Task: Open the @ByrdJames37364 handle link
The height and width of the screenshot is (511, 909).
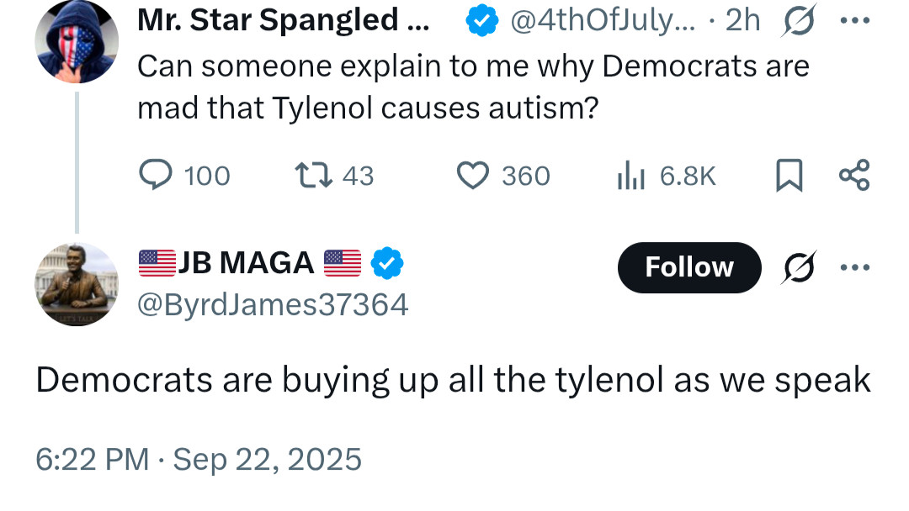Action: 273,304
